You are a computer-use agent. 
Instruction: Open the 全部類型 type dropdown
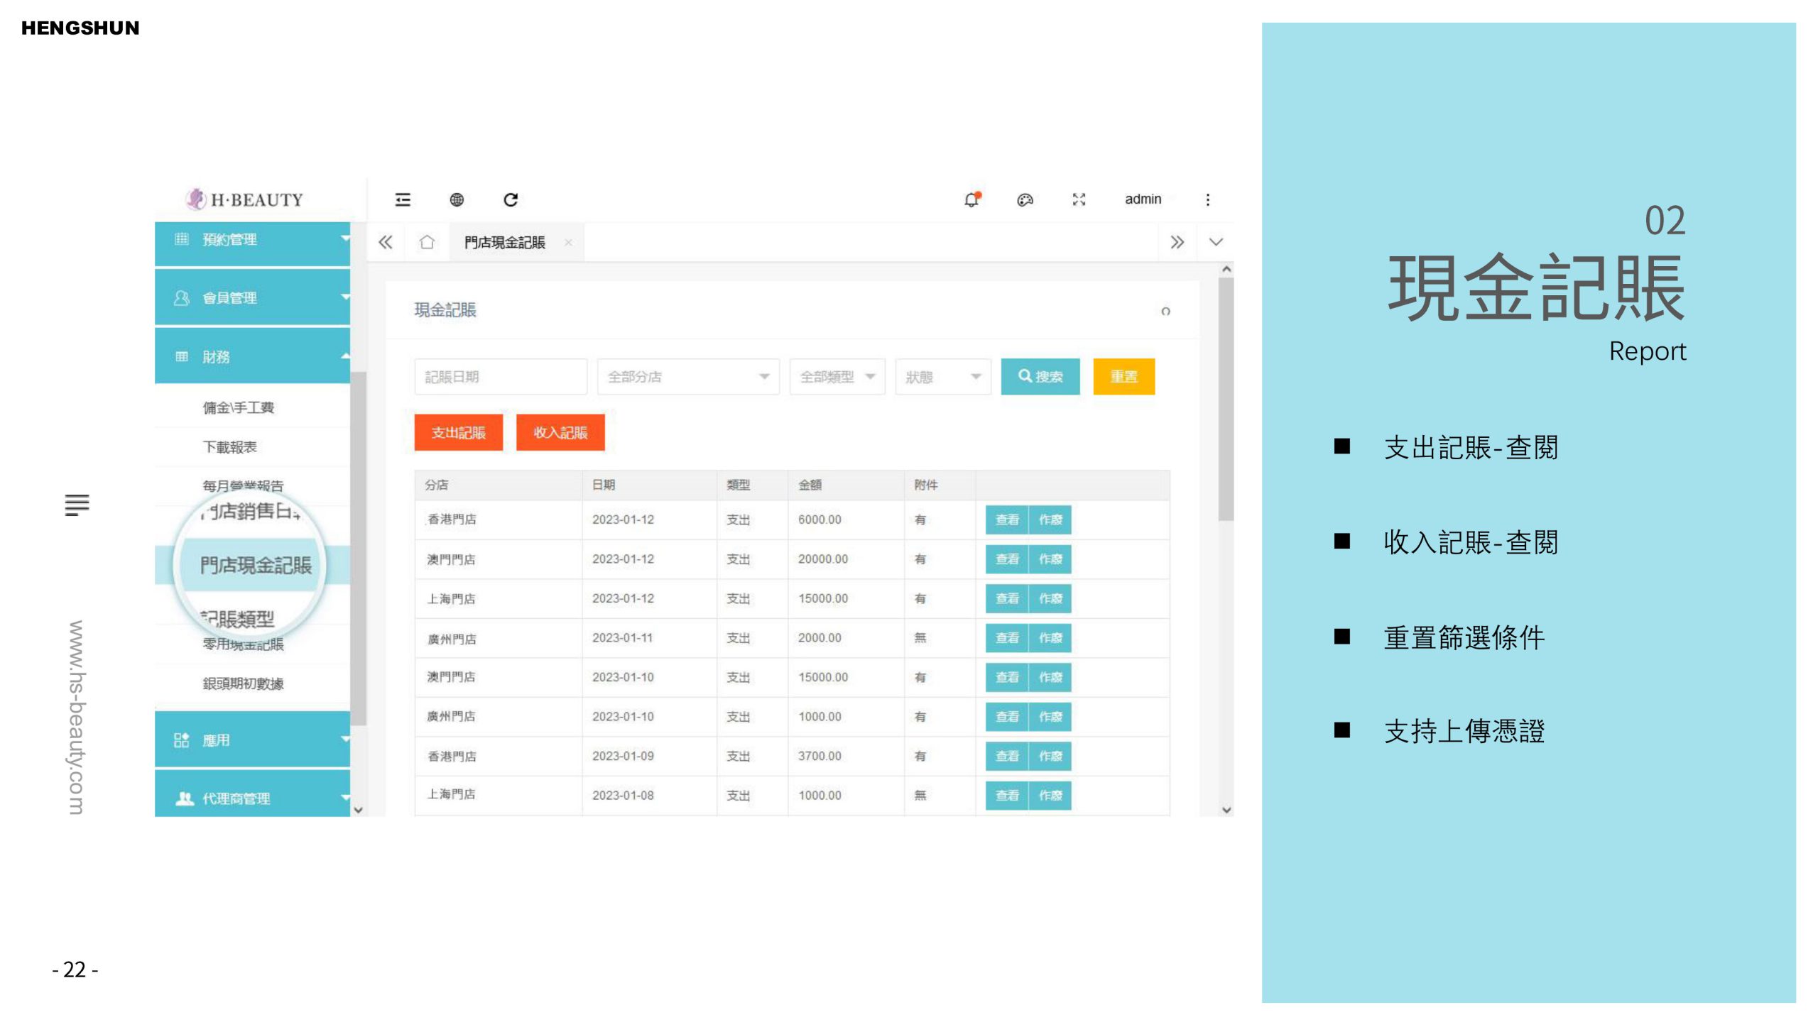pyautogui.click(x=837, y=376)
